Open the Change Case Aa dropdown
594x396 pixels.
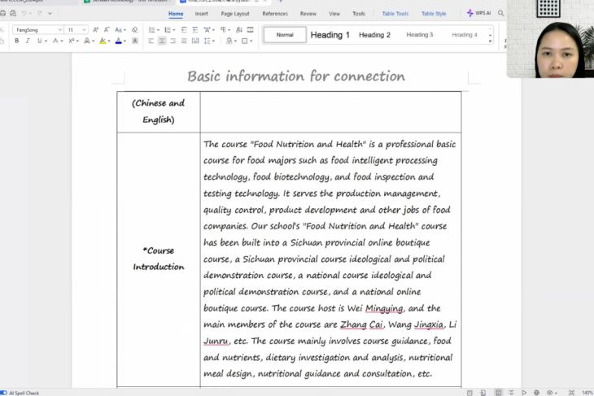coord(120,30)
